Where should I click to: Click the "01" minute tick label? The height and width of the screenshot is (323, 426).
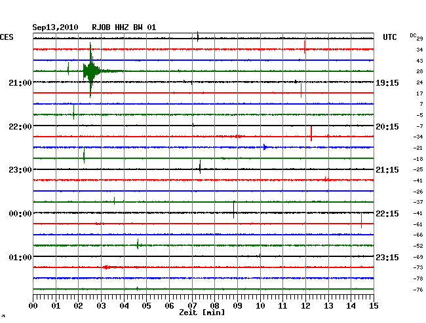coord(56,305)
